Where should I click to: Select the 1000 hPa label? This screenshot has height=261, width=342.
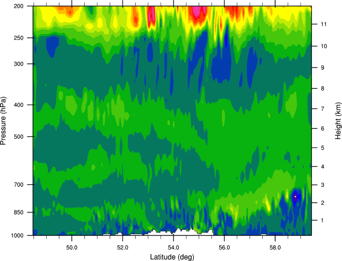[17, 236]
